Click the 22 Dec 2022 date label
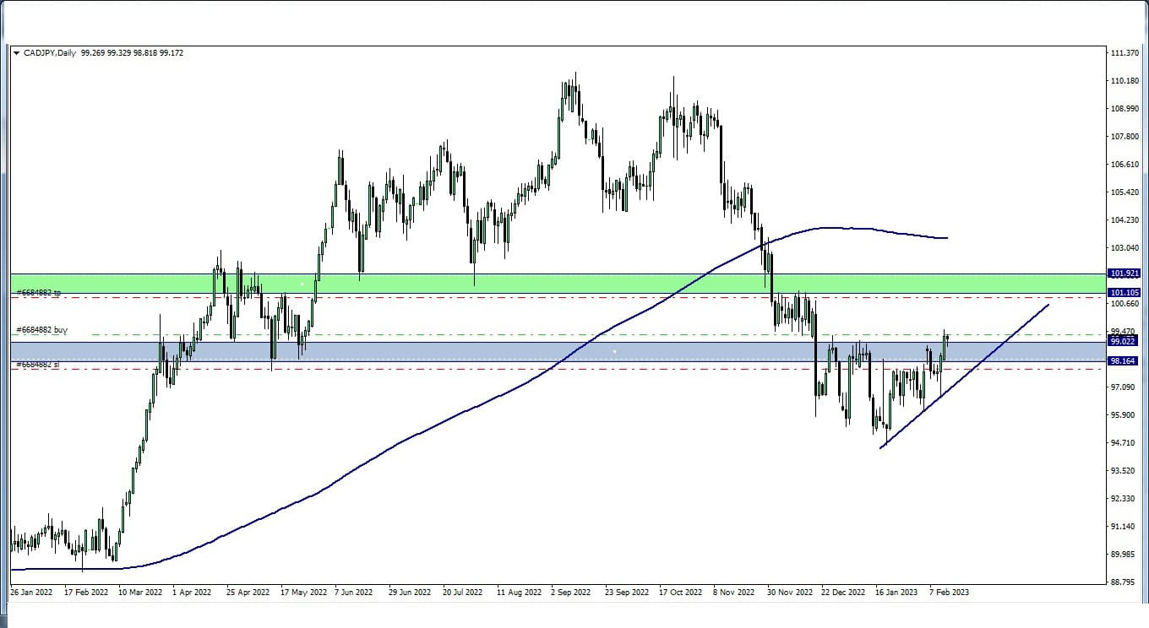Screen dimensions: 1149x628 (844, 593)
